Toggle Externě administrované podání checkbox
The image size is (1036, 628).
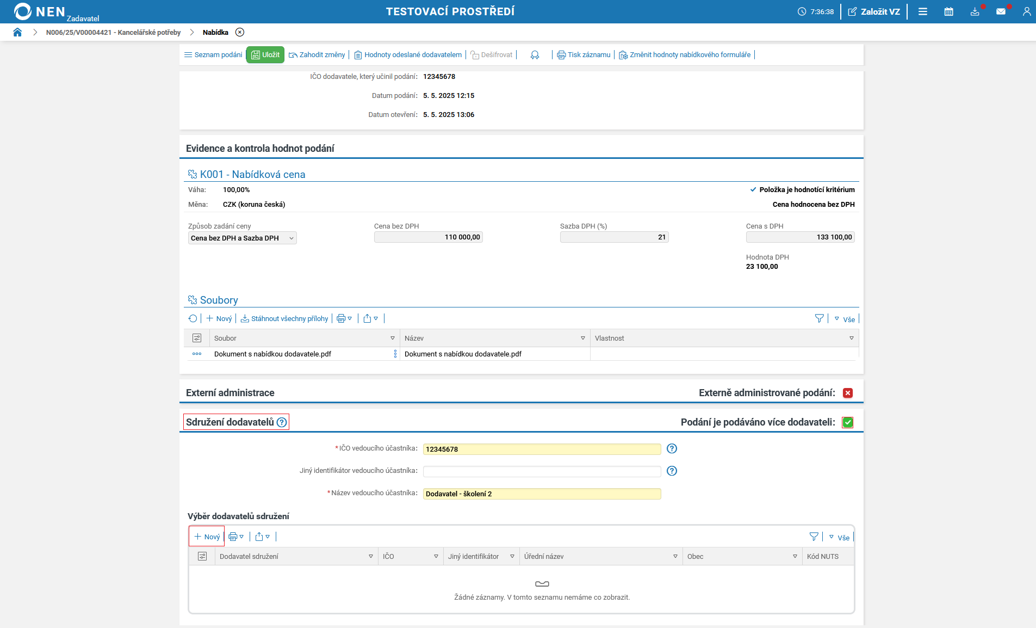(x=847, y=393)
